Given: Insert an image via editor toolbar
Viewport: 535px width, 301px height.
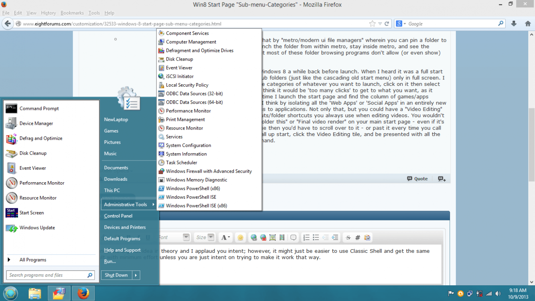Looking at the screenshot, I should [x=273, y=238].
